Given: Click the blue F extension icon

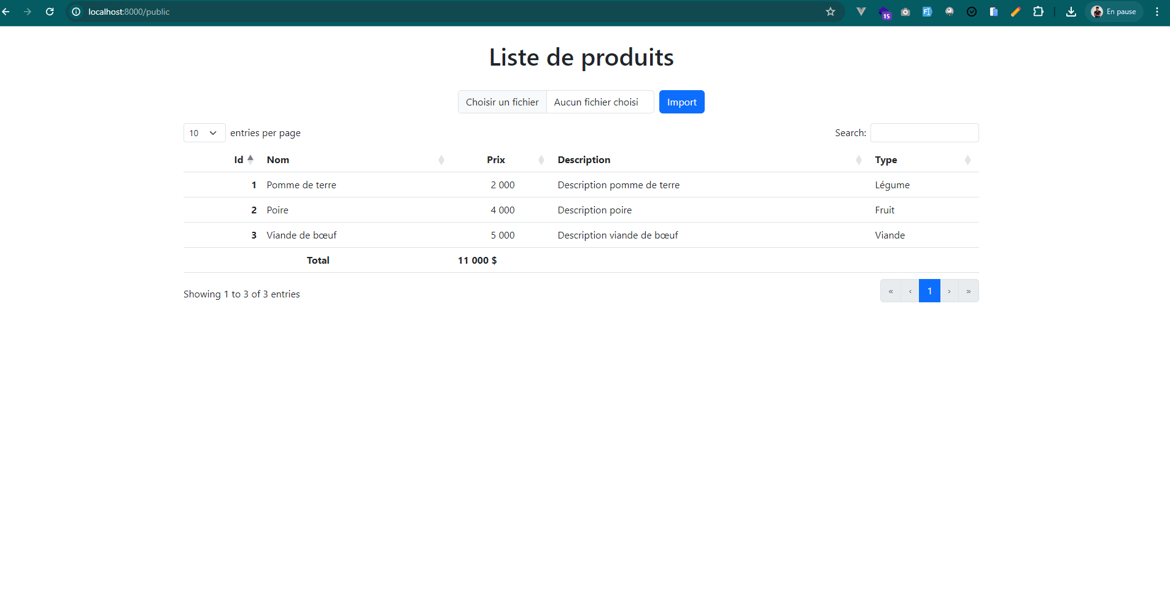Looking at the screenshot, I should tap(928, 12).
